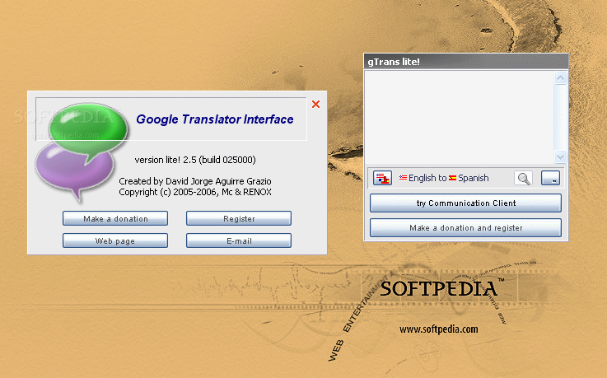Click the Register button
This screenshot has width=607, height=378.
(239, 218)
